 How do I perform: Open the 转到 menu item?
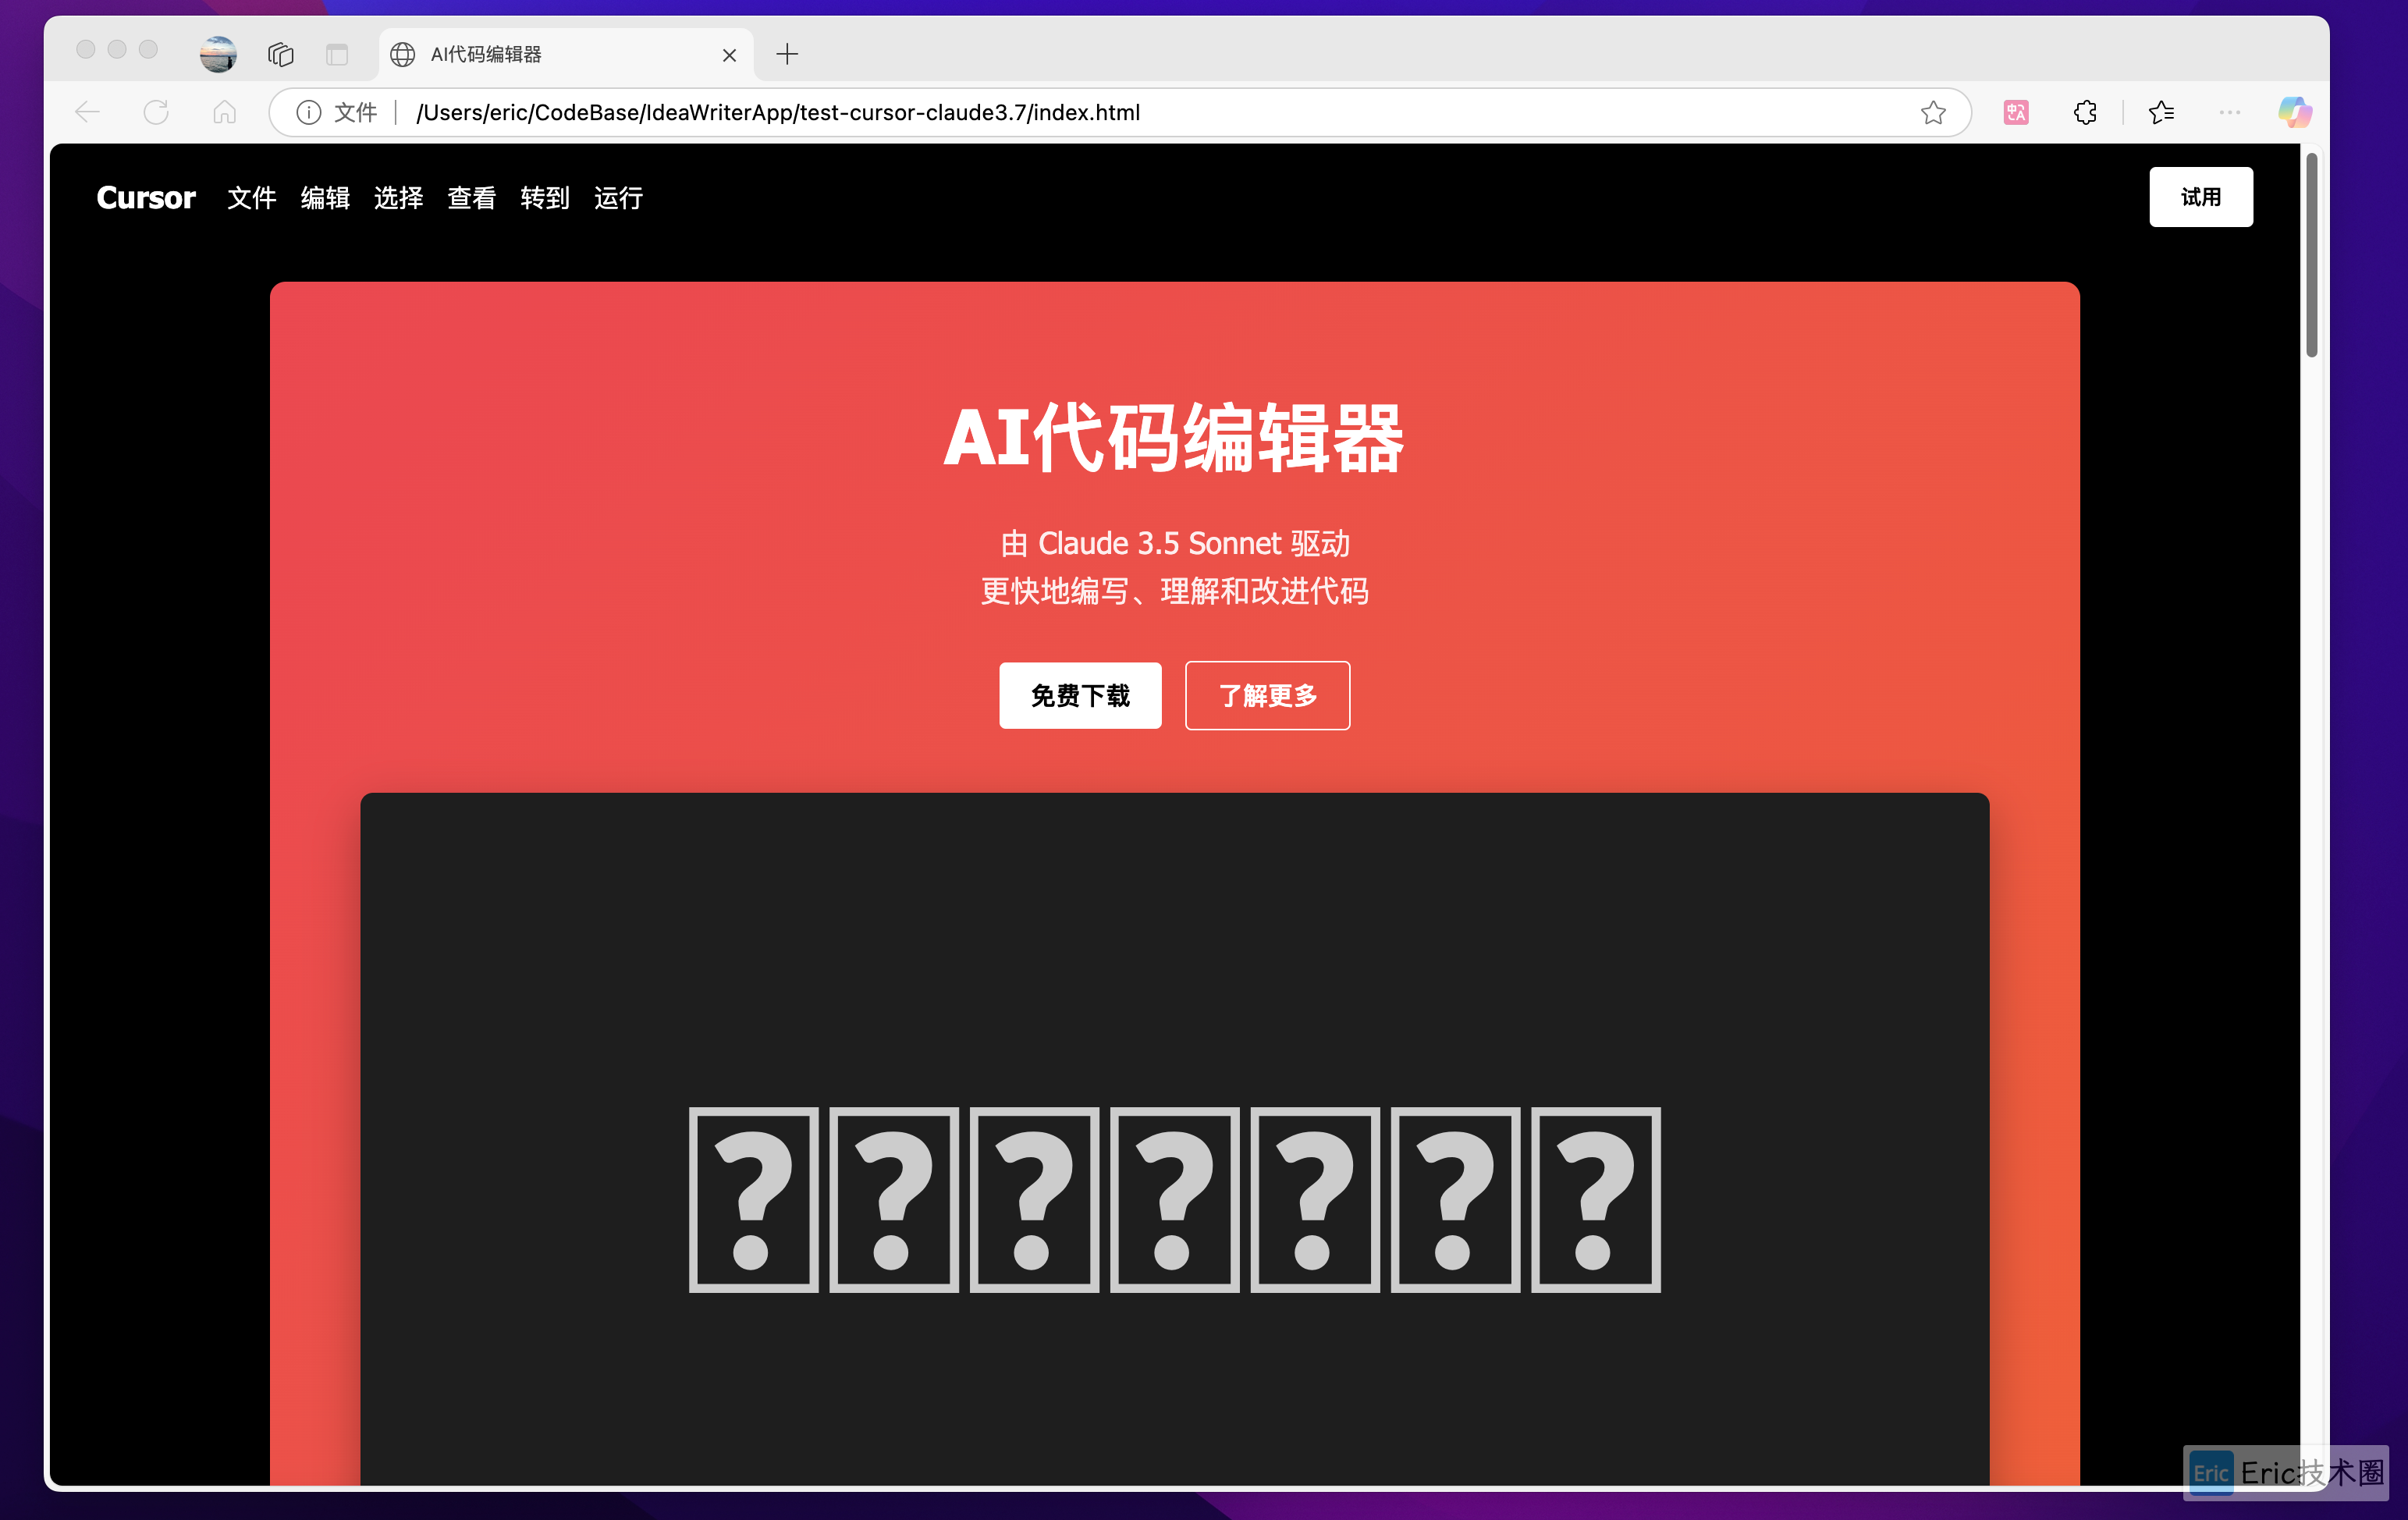click(545, 198)
